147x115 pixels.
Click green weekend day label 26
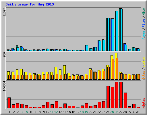[x=116, y=112]
